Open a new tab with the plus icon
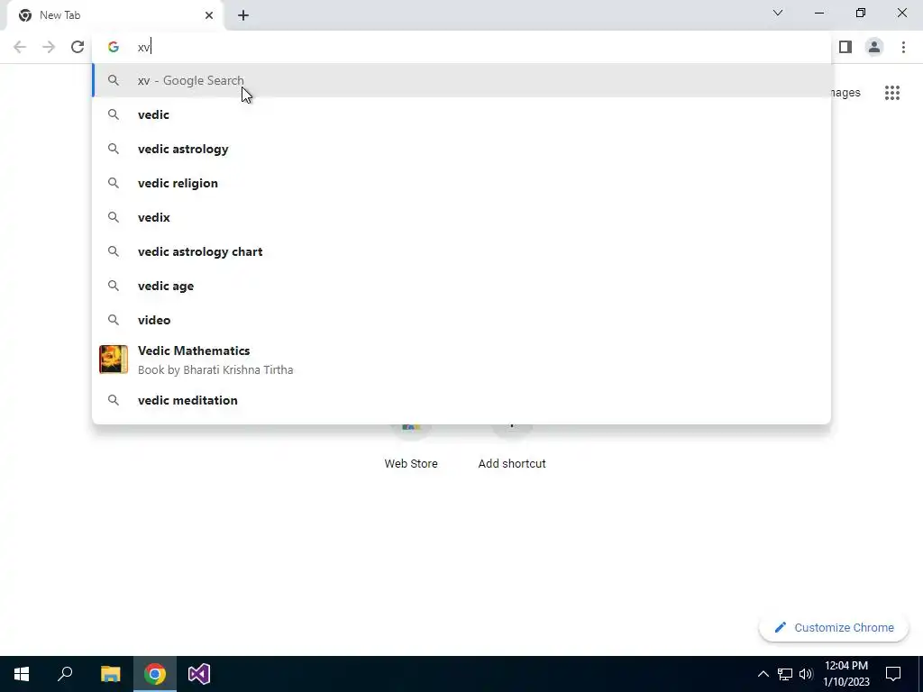This screenshot has width=923, height=692. (243, 15)
